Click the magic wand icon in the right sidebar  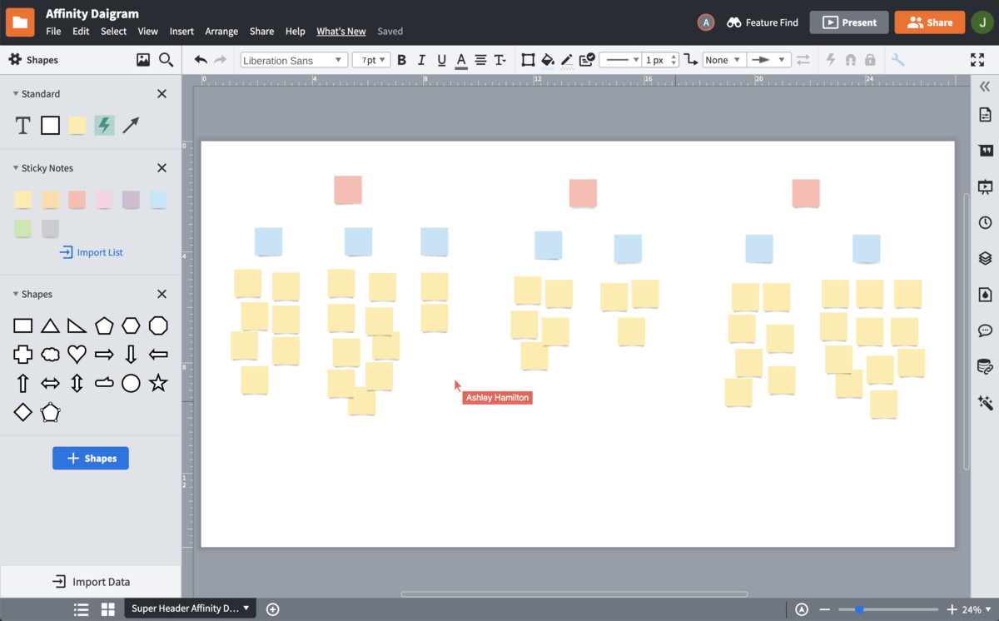(x=985, y=403)
